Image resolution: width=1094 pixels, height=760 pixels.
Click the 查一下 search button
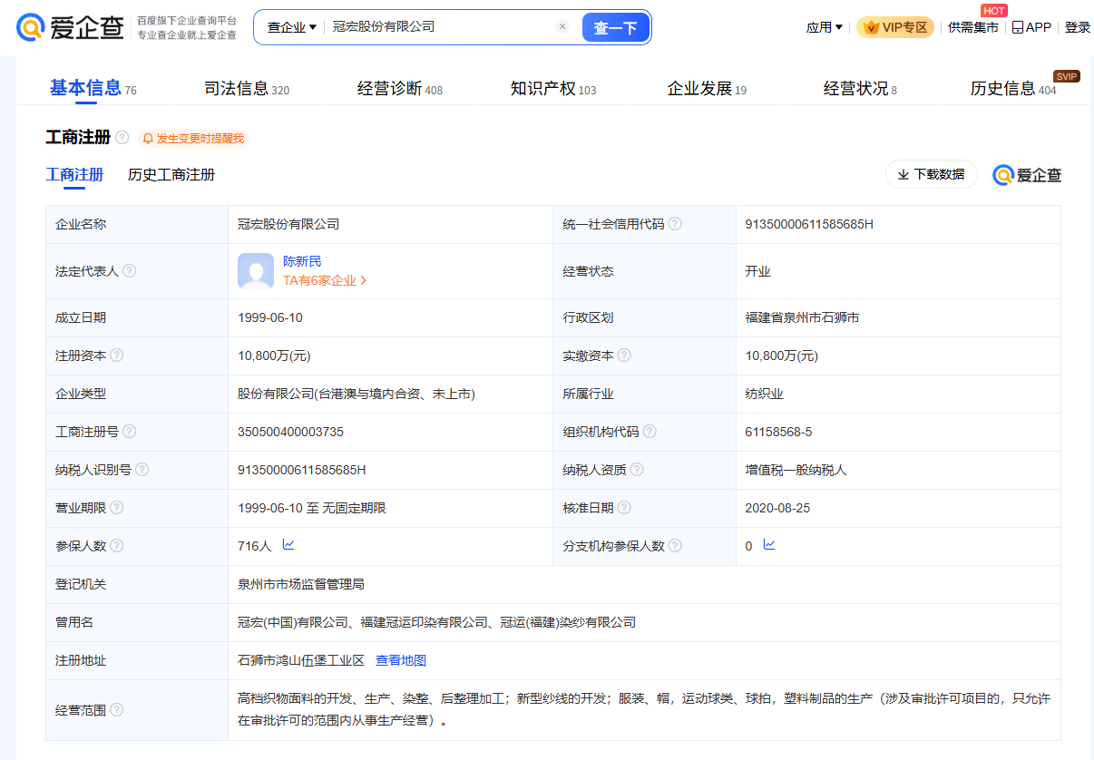coord(615,28)
